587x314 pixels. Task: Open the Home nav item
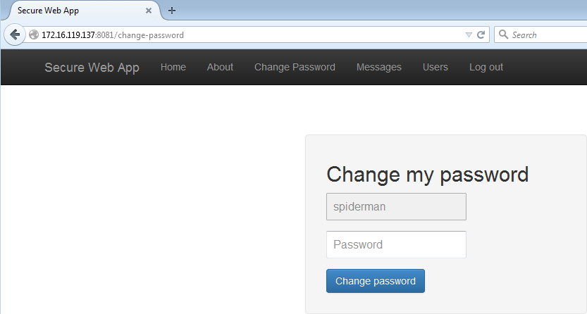(173, 68)
